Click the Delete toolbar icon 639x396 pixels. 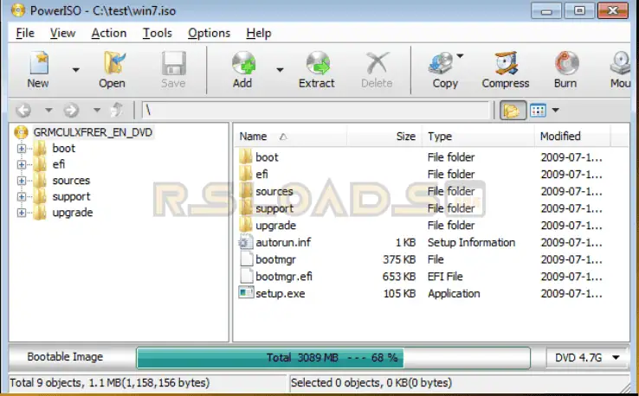377,63
